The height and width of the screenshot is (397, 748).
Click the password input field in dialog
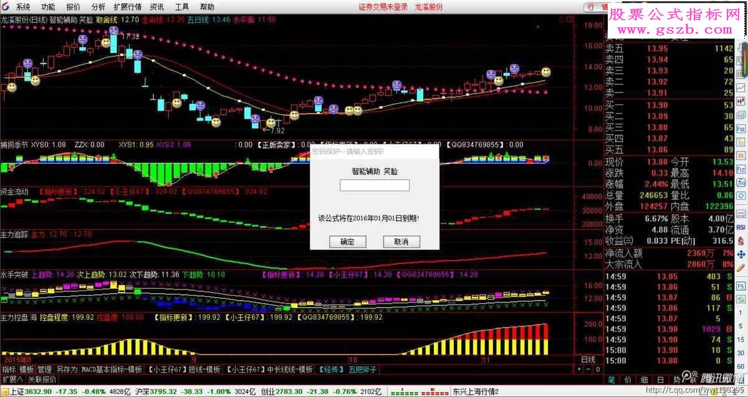coord(375,185)
